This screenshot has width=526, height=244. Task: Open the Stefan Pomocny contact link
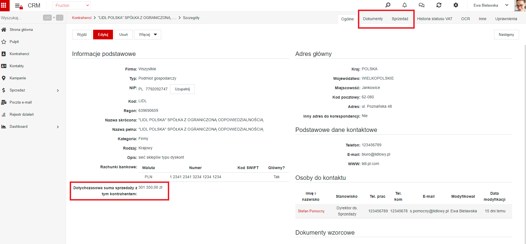[311, 211]
